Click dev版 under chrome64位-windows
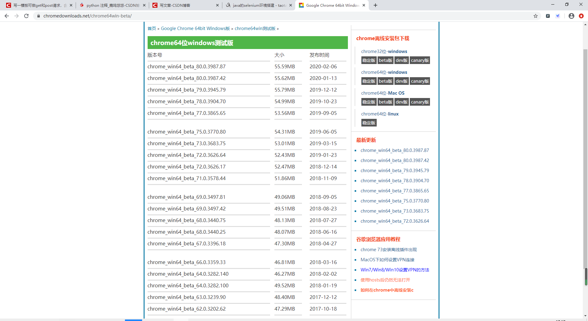This screenshot has height=321, width=588. click(x=401, y=81)
